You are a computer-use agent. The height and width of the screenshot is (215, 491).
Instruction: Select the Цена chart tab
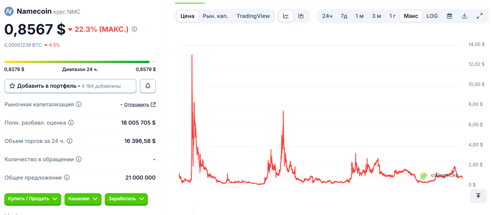coord(187,16)
